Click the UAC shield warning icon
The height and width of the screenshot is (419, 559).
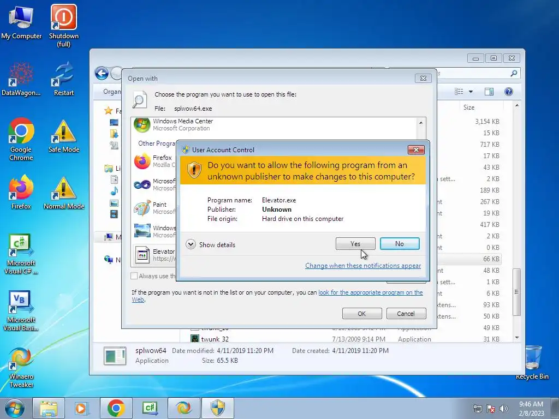194,170
